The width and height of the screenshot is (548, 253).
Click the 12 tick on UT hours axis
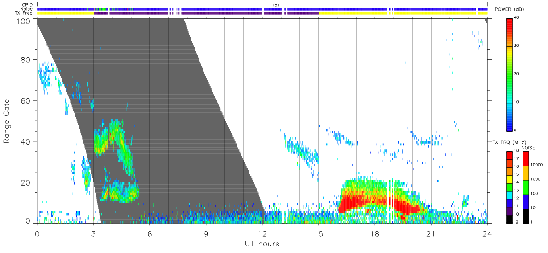262,234
